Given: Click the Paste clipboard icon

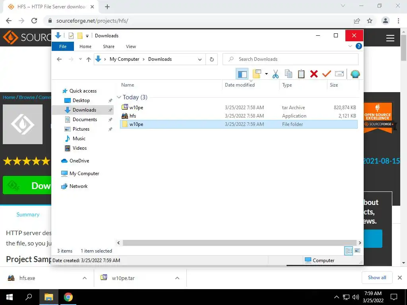Looking at the screenshot, I should pos(301,74).
